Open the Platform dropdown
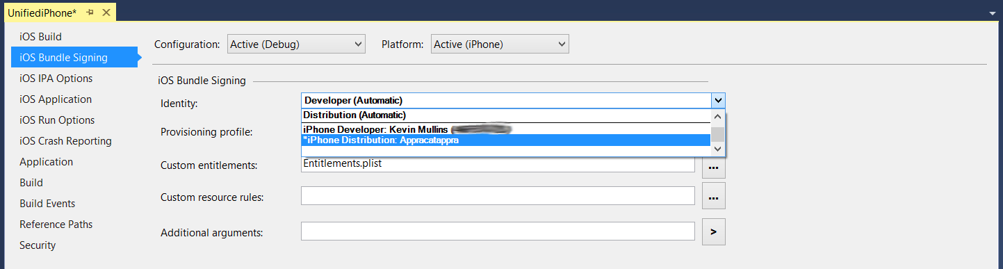1003x269 pixels. pyautogui.click(x=500, y=44)
